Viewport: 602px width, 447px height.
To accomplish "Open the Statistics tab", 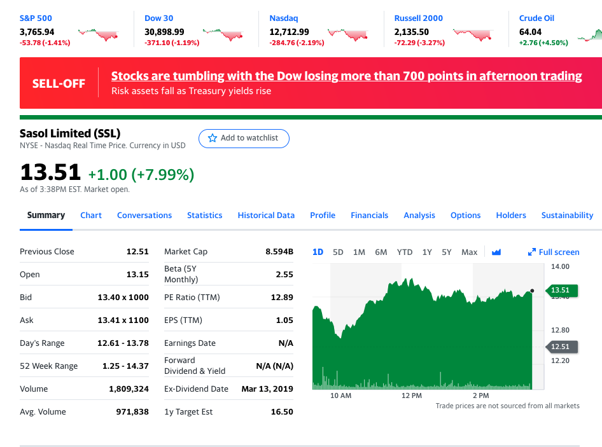I will pyautogui.click(x=204, y=215).
